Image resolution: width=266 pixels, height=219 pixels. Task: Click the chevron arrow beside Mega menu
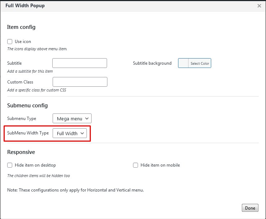click(87, 119)
